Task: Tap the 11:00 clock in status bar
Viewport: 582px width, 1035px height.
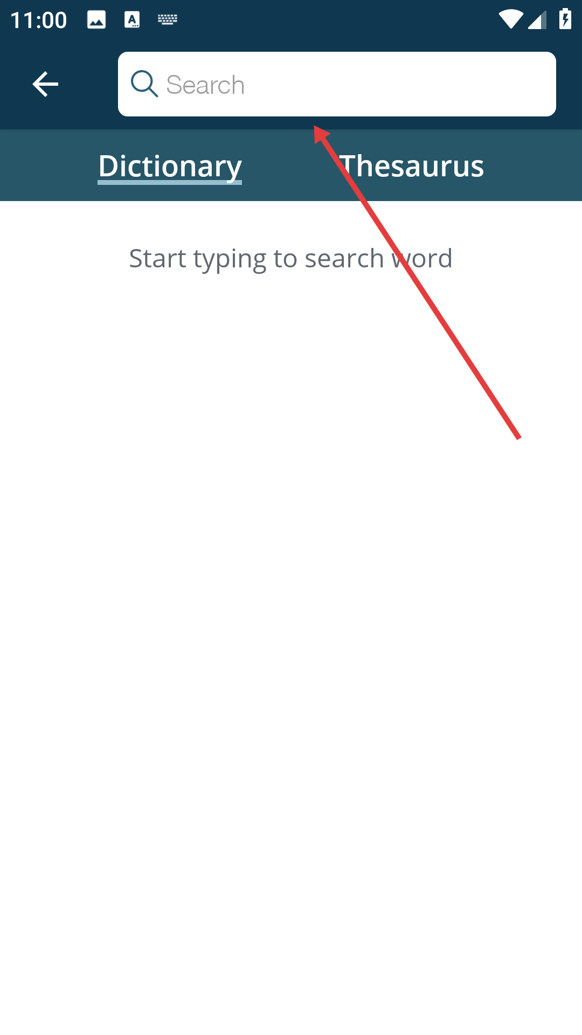Action: pyautogui.click(x=38, y=20)
